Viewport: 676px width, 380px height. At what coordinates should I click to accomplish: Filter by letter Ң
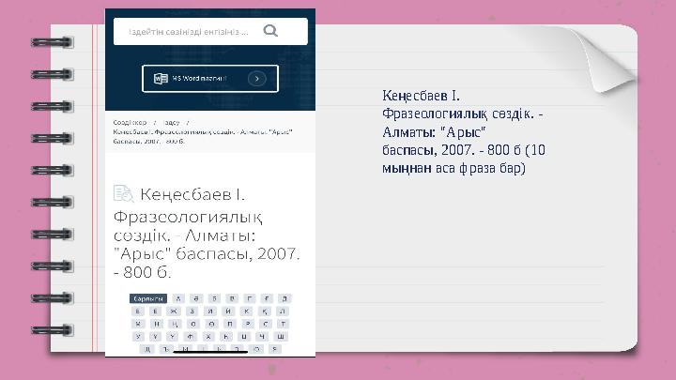click(x=175, y=324)
